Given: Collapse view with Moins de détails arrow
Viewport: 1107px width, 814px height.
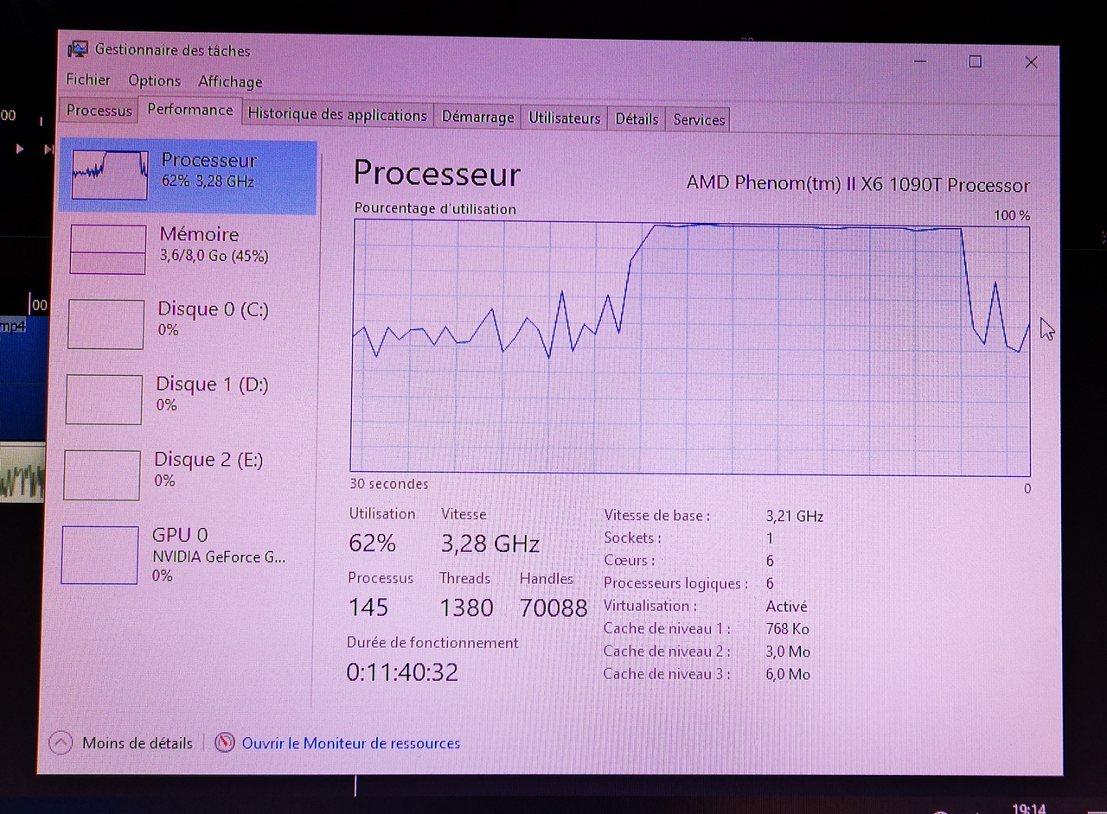Looking at the screenshot, I should 61,742.
